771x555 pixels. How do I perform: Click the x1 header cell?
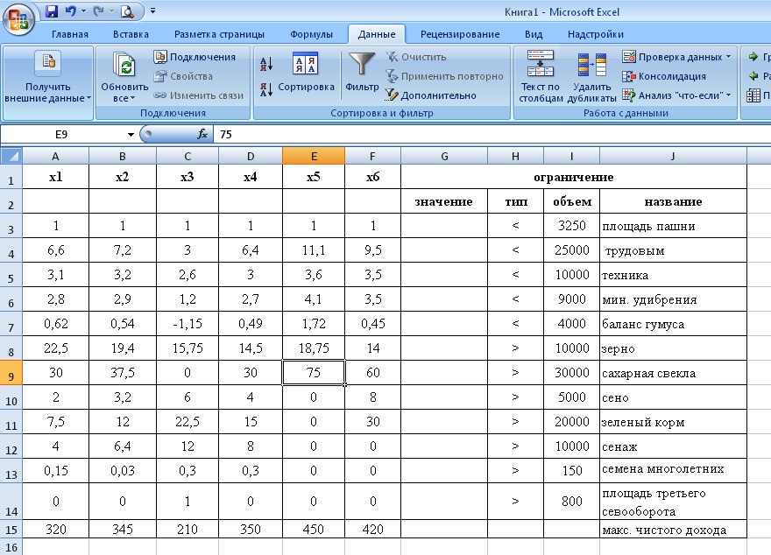point(55,177)
